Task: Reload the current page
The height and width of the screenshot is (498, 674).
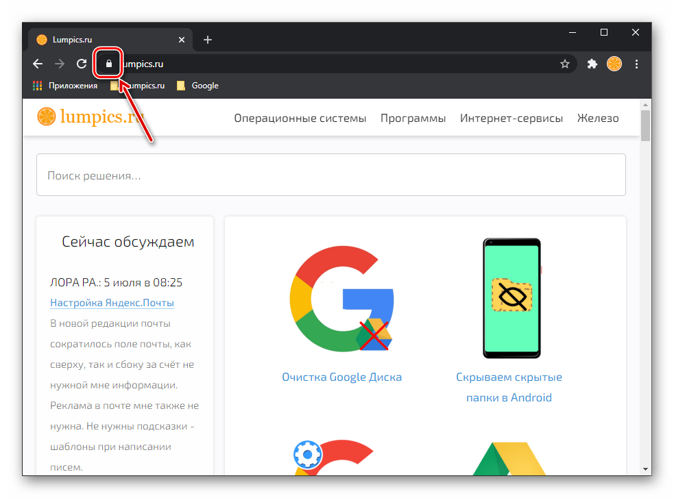Action: pyautogui.click(x=81, y=64)
